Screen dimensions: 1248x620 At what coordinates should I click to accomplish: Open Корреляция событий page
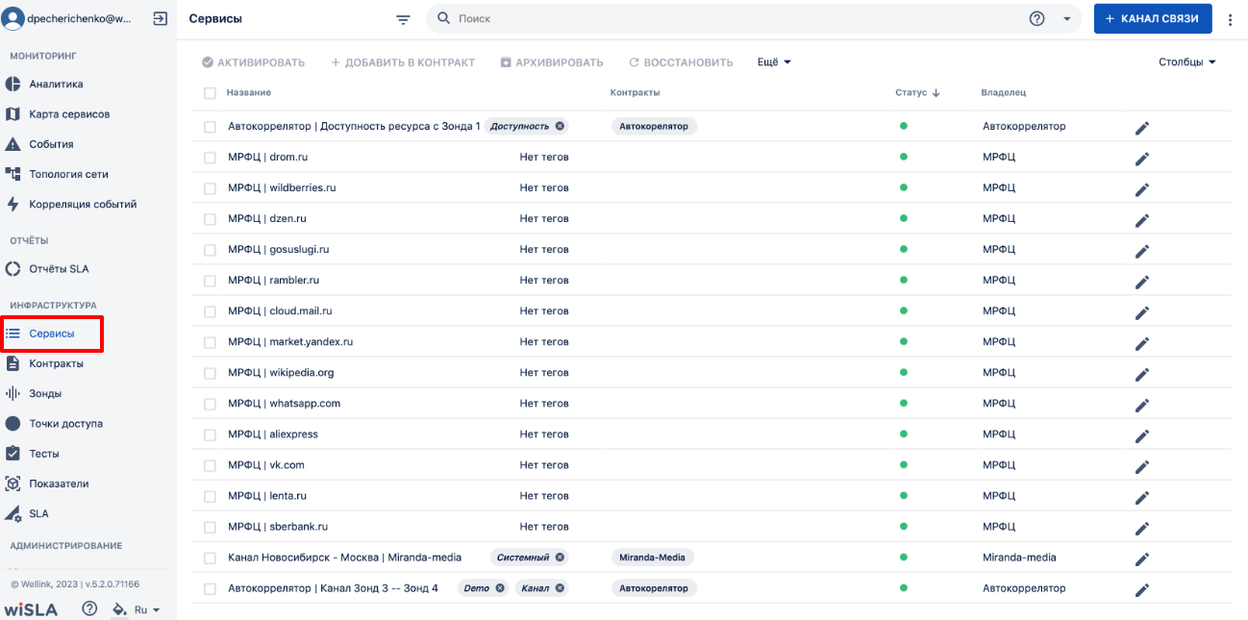point(83,204)
